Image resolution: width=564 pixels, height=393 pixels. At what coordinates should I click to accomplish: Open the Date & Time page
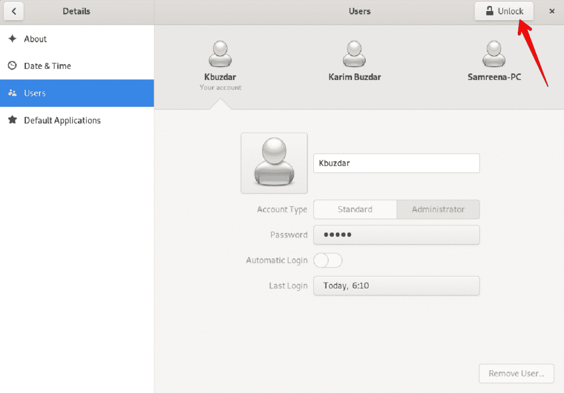coord(47,66)
